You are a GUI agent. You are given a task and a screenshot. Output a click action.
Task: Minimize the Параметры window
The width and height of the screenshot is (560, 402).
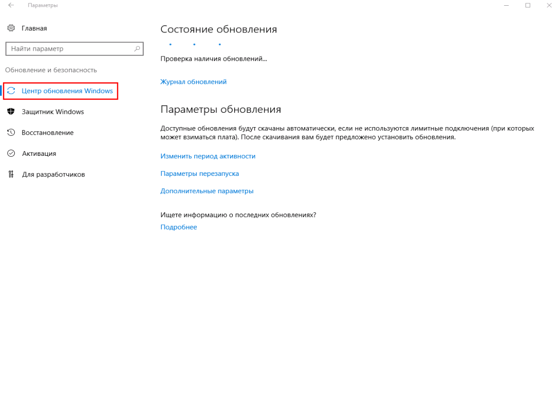(x=507, y=5)
